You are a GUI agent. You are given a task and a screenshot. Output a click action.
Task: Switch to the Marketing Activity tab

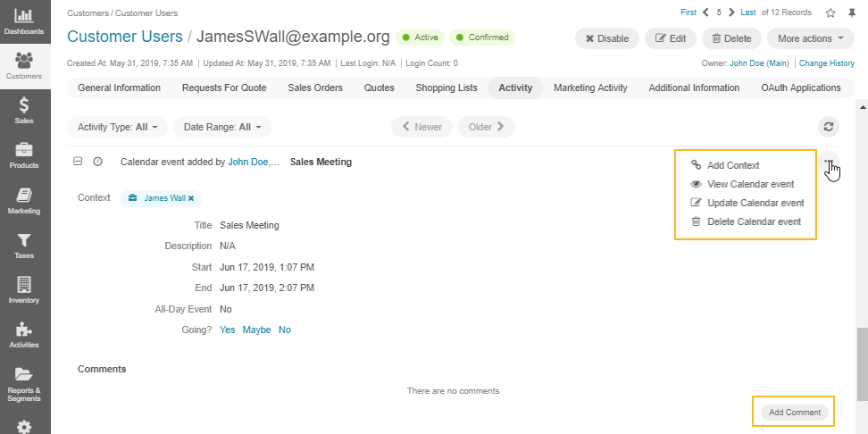590,88
